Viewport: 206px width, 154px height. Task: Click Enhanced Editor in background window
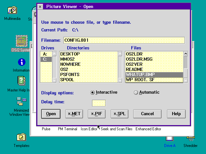point(148,129)
